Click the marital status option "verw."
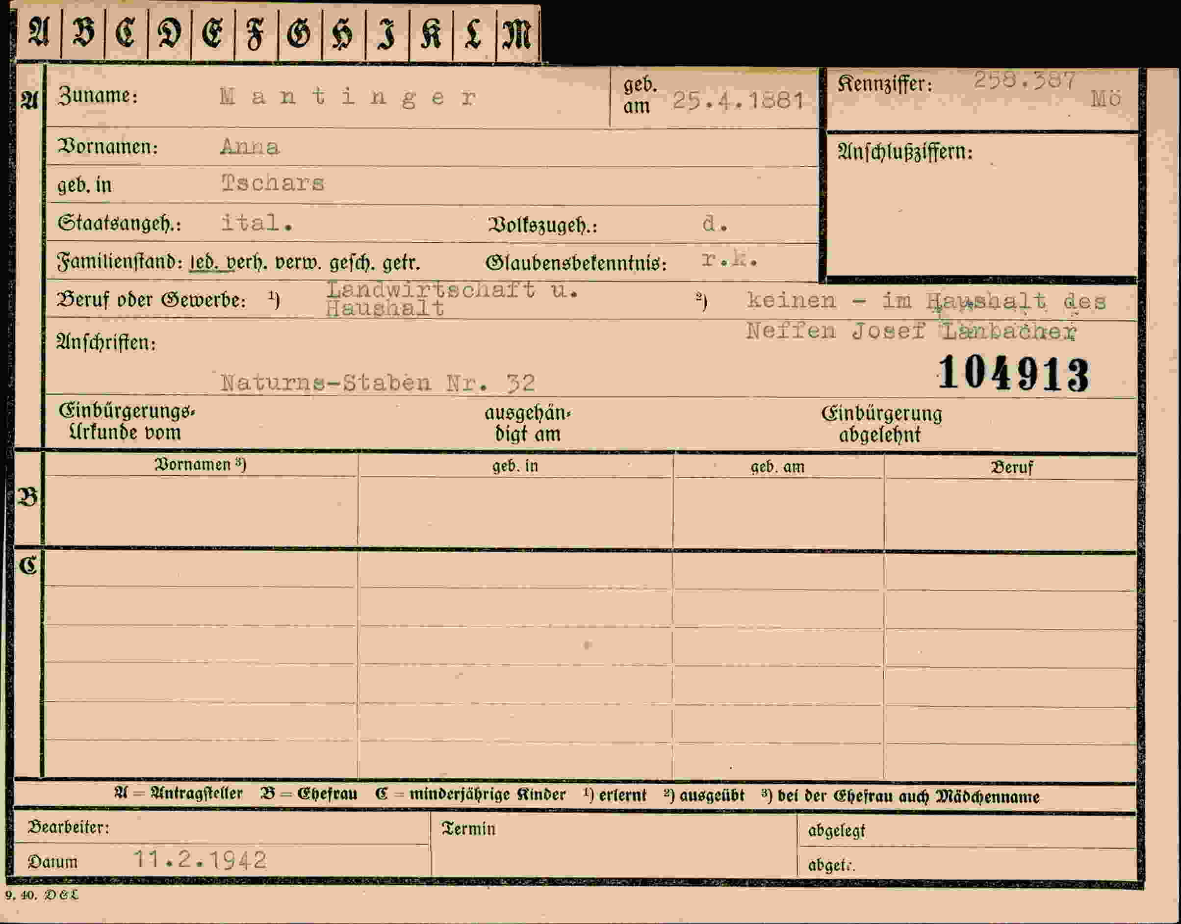This screenshot has width=1181, height=924. point(299,263)
